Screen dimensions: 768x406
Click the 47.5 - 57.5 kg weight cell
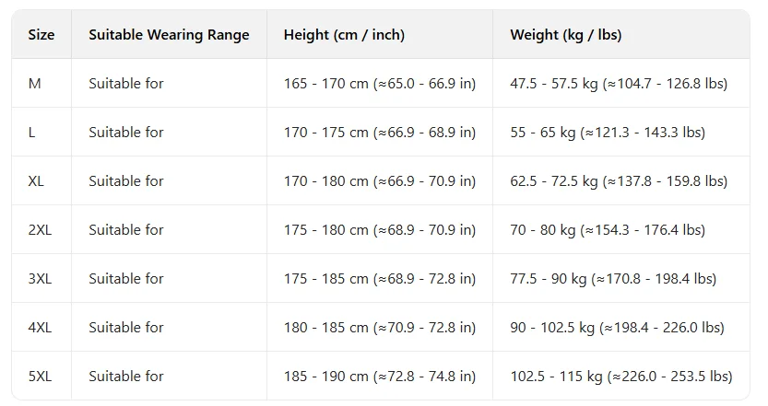pyautogui.click(x=619, y=84)
